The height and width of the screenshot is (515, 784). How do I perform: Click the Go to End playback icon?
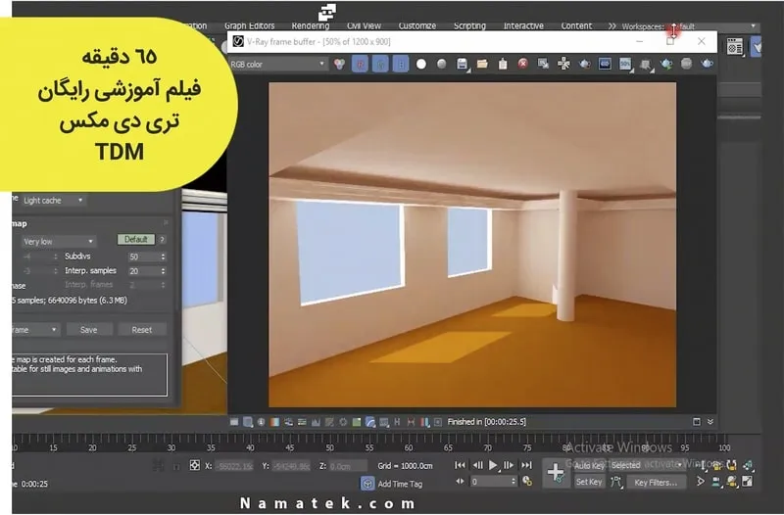(x=527, y=465)
